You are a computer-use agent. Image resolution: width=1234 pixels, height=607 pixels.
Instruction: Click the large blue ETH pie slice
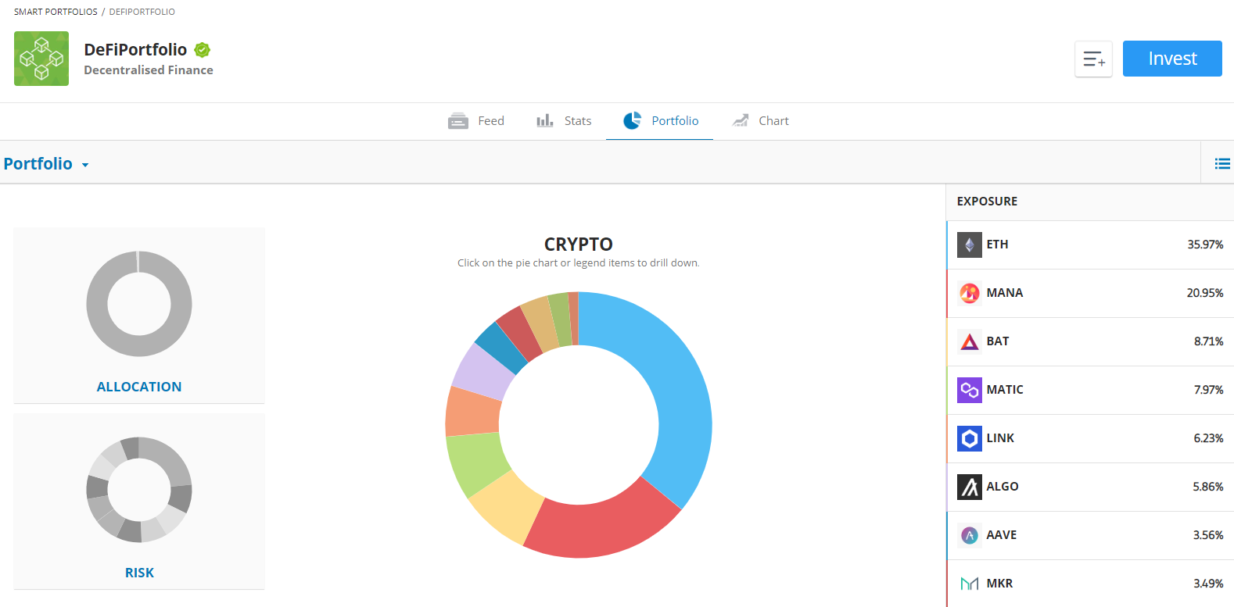(x=678, y=391)
